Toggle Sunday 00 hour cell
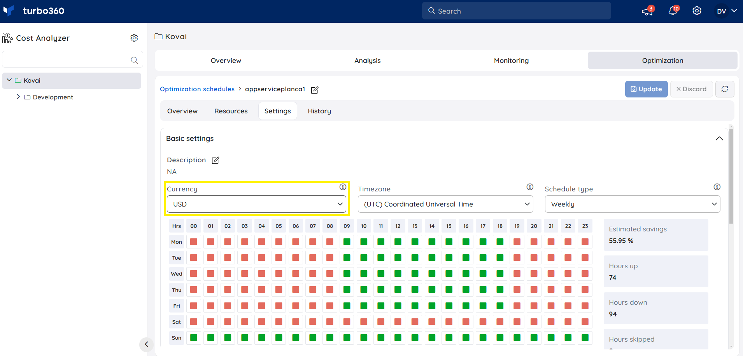 194,338
